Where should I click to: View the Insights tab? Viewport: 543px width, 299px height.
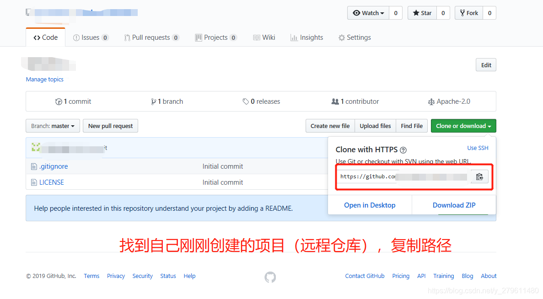pyautogui.click(x=307, y=37)
